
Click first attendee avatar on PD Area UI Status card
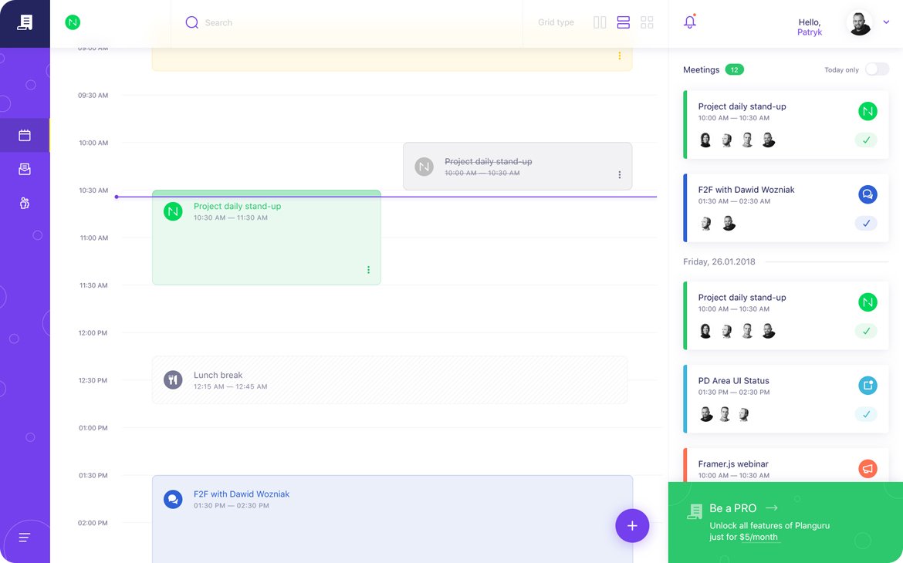click(705, 414)
